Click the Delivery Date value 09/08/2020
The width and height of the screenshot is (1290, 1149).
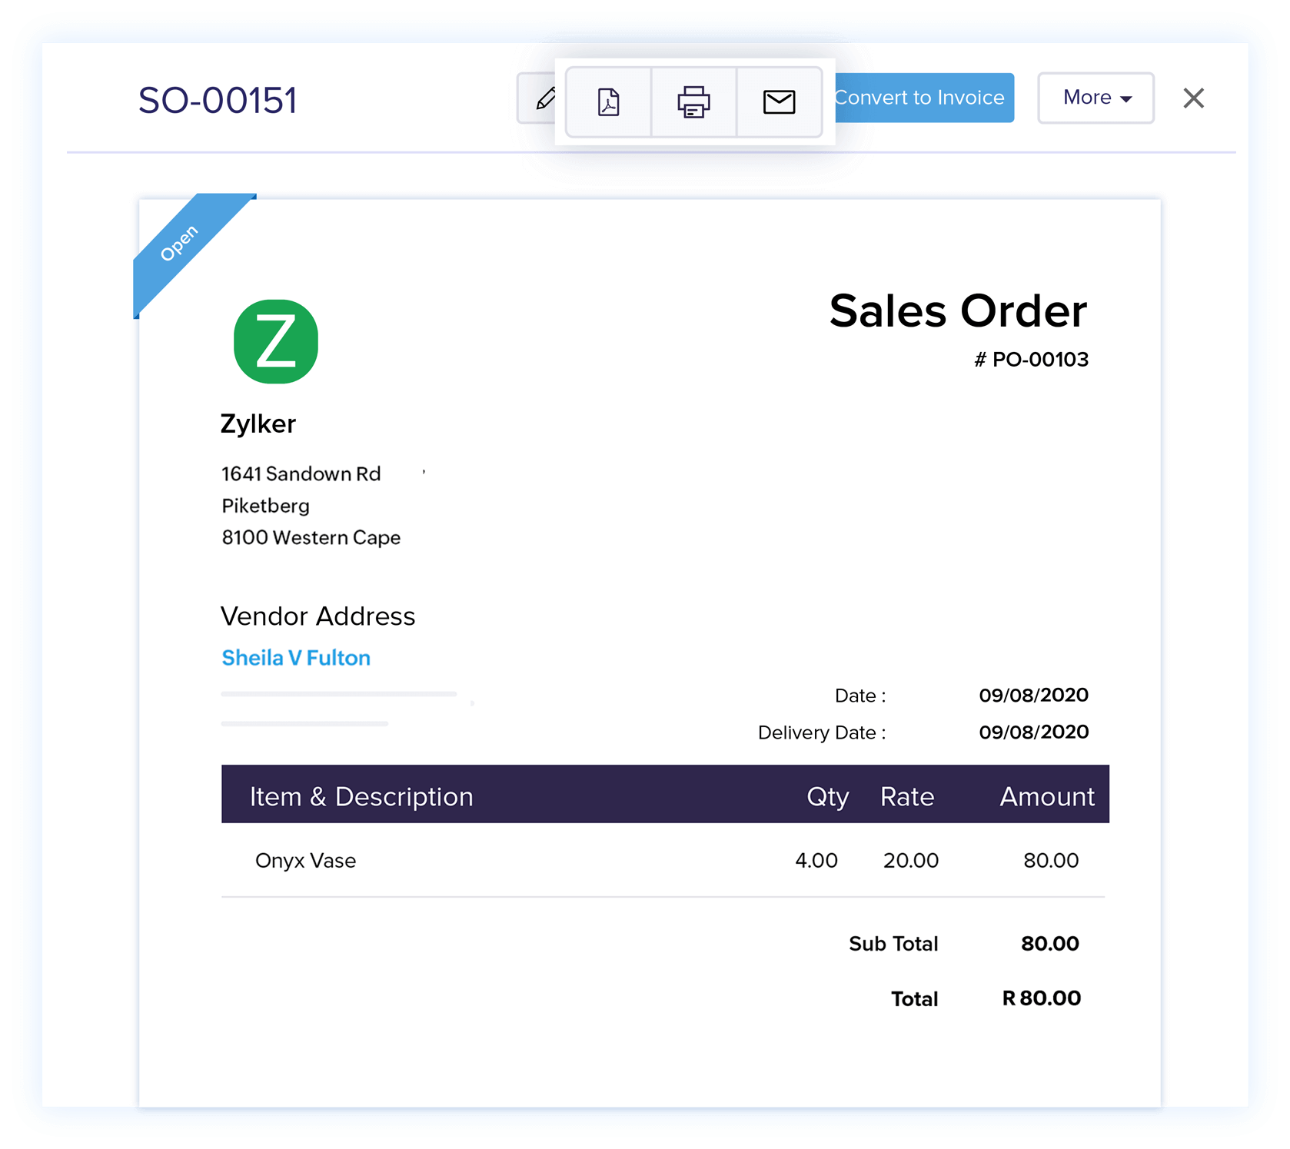pyautogui.click(x=1033, y=732)
